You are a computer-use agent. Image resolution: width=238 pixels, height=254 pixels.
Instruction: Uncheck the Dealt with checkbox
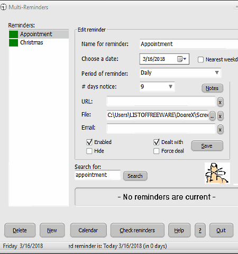157,142
